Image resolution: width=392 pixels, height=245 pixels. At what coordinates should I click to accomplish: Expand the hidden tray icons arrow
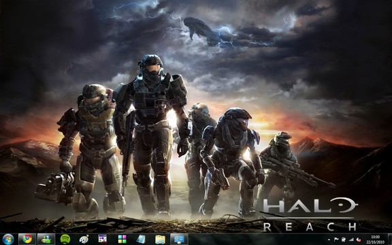click(329, 240)
